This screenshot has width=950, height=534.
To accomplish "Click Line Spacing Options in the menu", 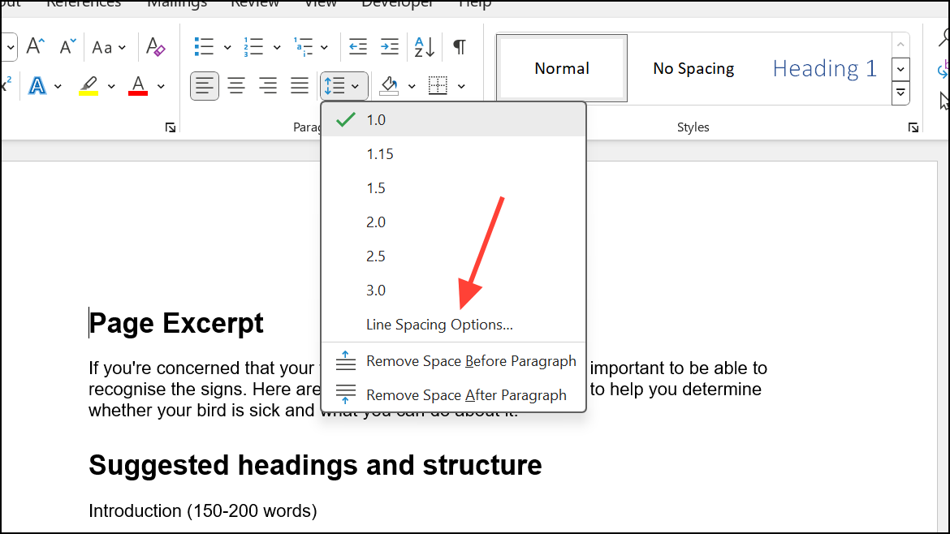I will (x=439, y=324).
